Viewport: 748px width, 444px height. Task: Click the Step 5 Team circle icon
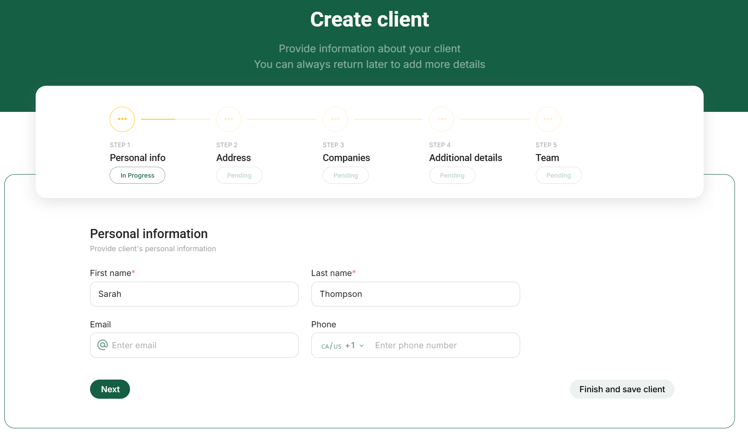pos(548,119)
